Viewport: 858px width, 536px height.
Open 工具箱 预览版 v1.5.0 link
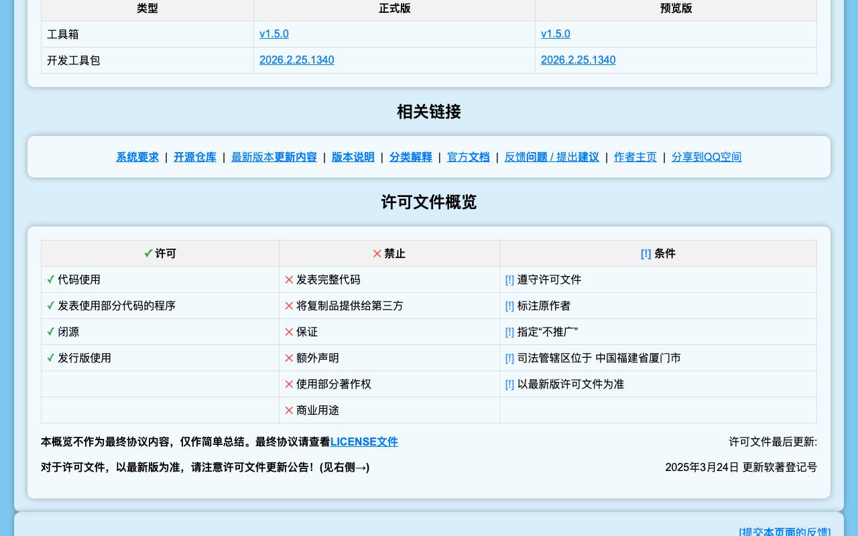click(x=556, y=34)
